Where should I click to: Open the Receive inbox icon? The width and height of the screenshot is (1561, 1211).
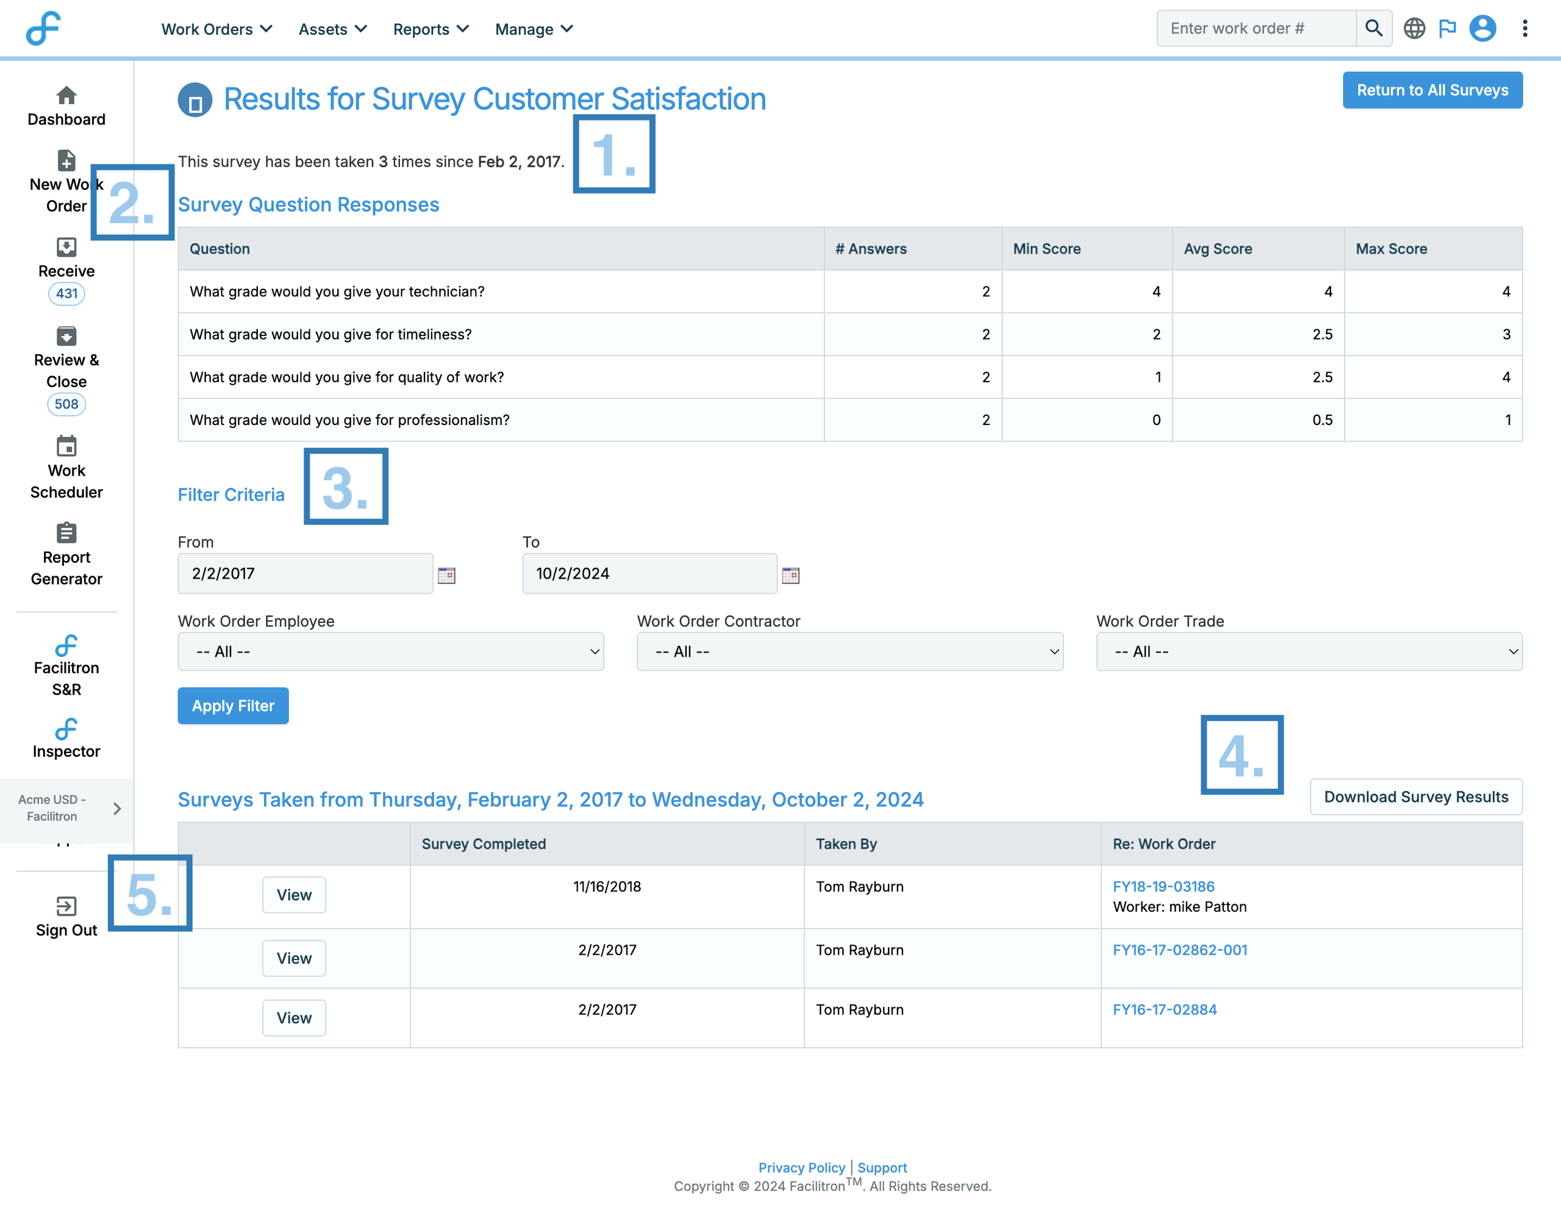(66, 248)
